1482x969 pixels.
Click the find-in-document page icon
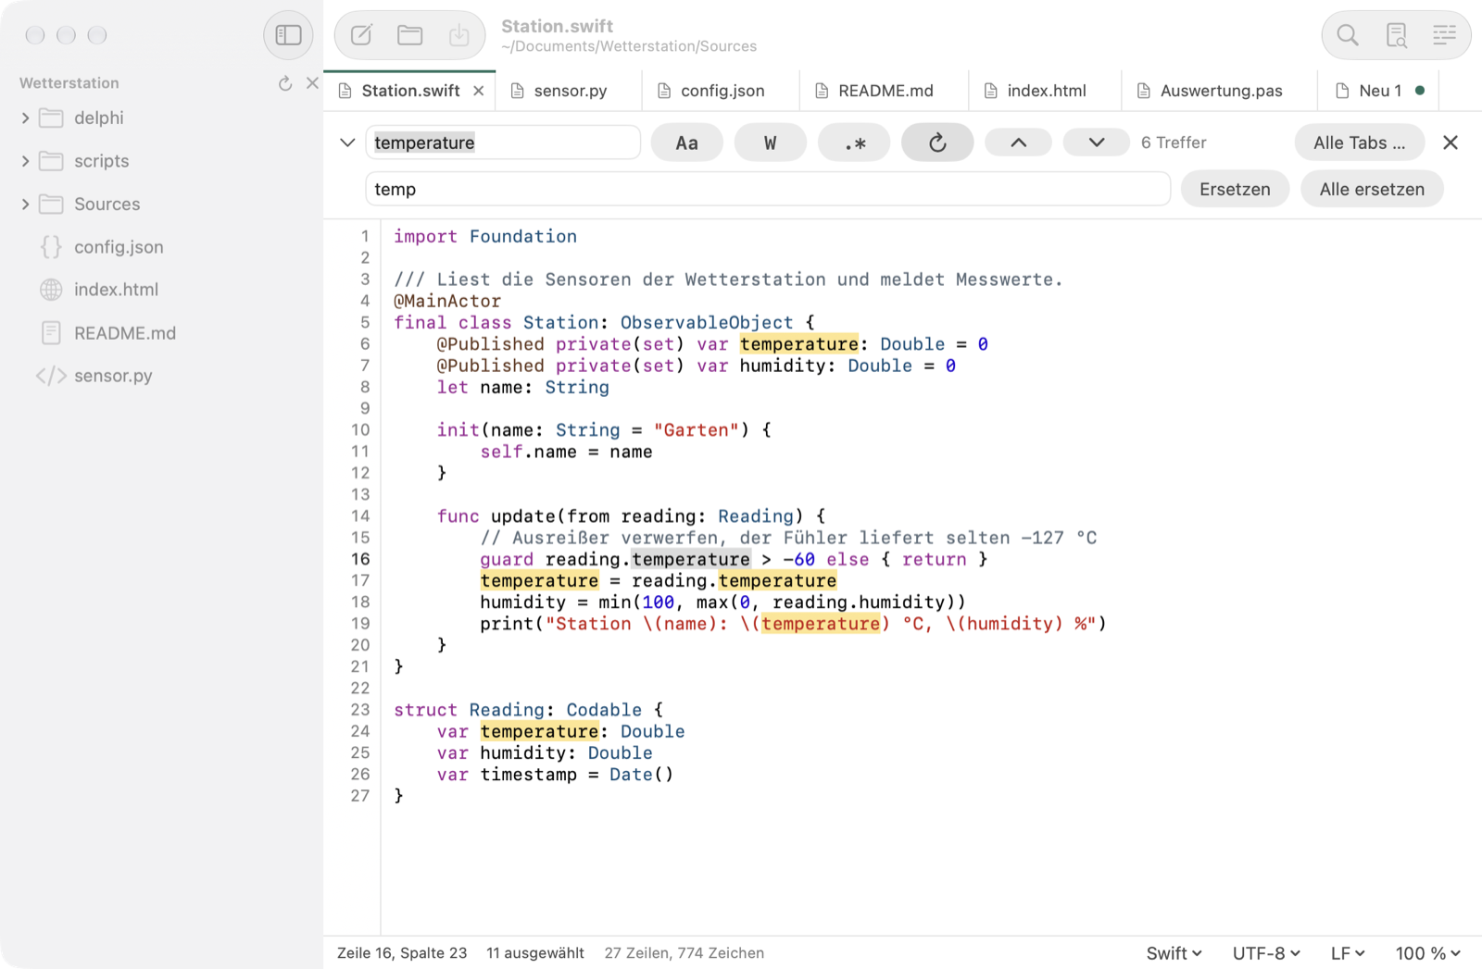[1396, 35]
